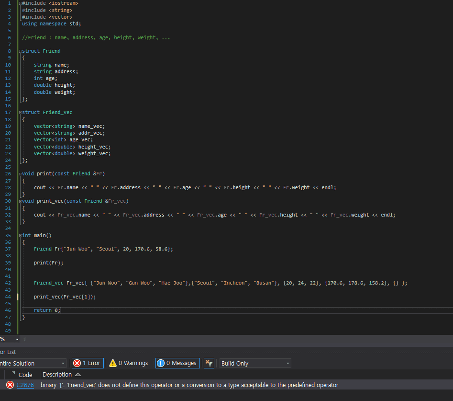Collapse the struct Friend_vec code block
453x401 pixels.
point(20,113)
